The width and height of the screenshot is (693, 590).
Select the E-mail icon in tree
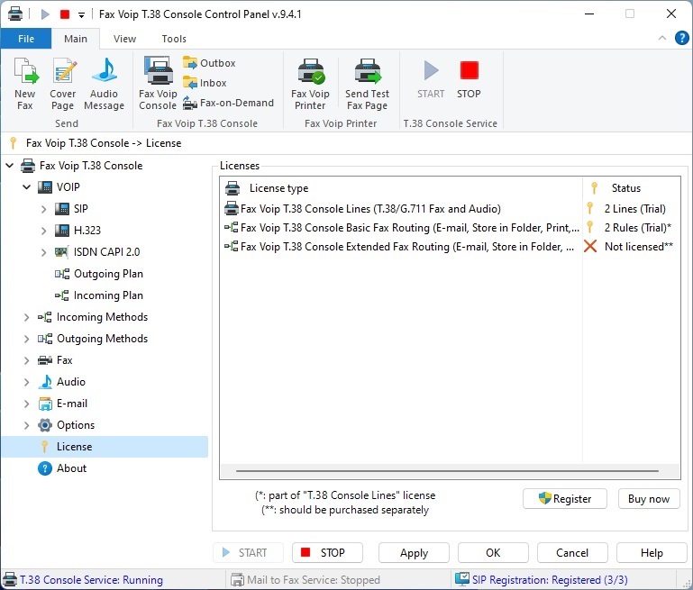[x=45, y=404]
